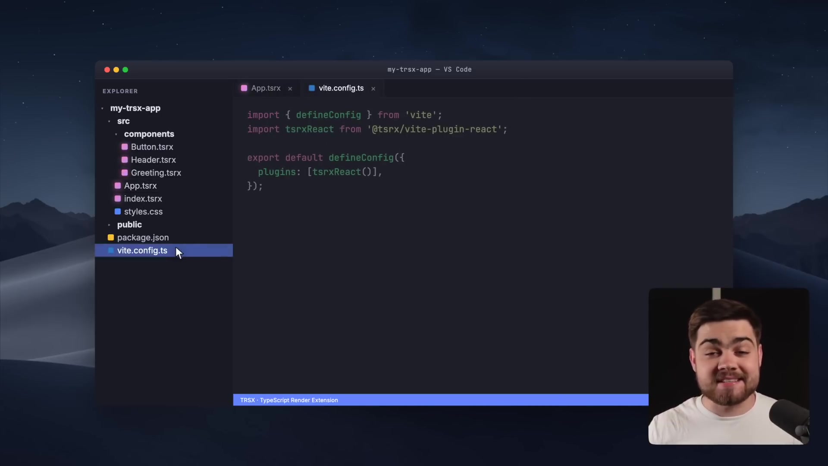Click the presenter webcam overlay
Image resolution: width=828 pixels, height=466 pixels.
click(729, 366)
